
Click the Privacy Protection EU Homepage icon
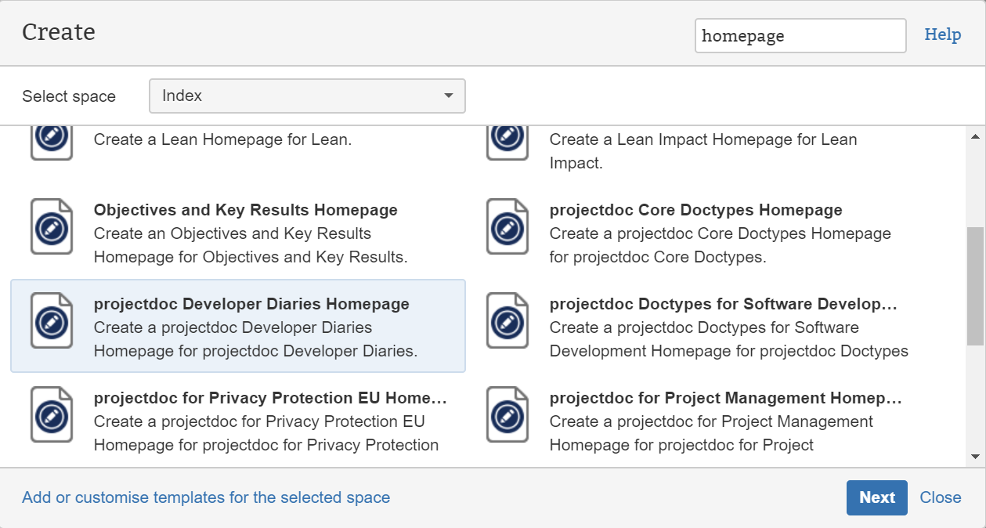[x=52, y=415]
